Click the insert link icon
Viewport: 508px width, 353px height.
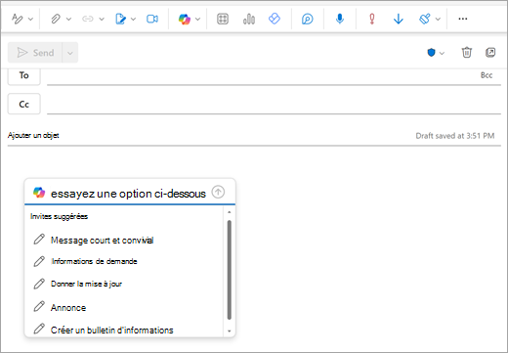(88, 19)
